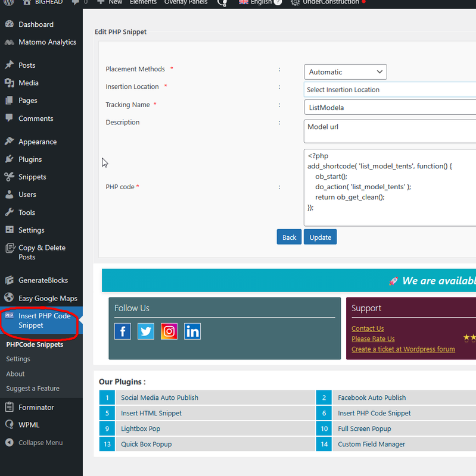Click the Tracking Name field with ListModela

[390, 108]
